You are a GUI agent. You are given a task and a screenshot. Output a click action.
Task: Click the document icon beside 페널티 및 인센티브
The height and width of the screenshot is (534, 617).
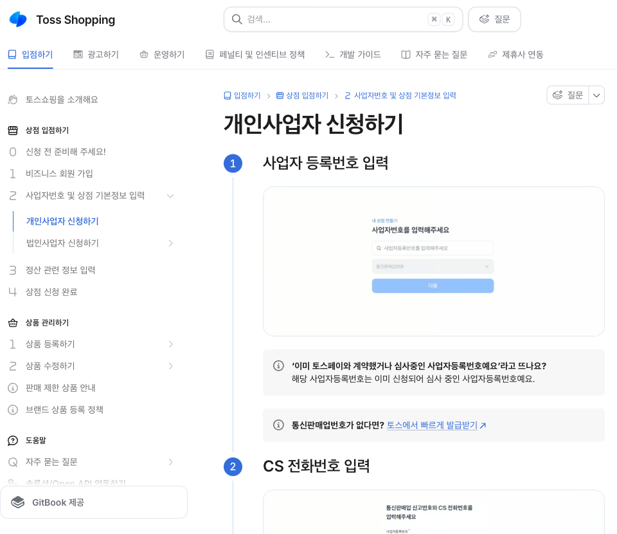tap(210, 54)
